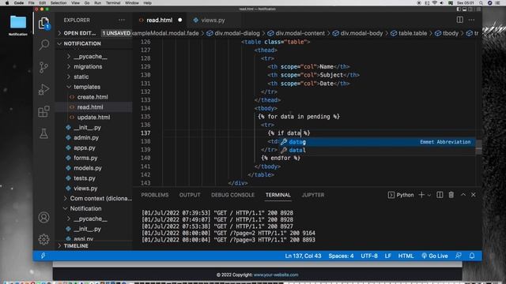Open the Source Control view icon

click(x=44, y=67)
